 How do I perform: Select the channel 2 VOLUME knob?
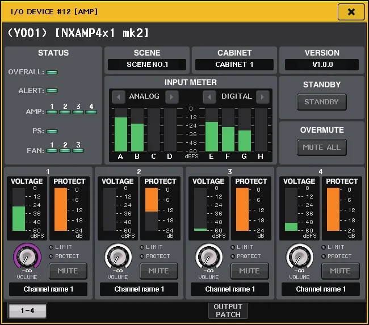click(x=118, y=256)
